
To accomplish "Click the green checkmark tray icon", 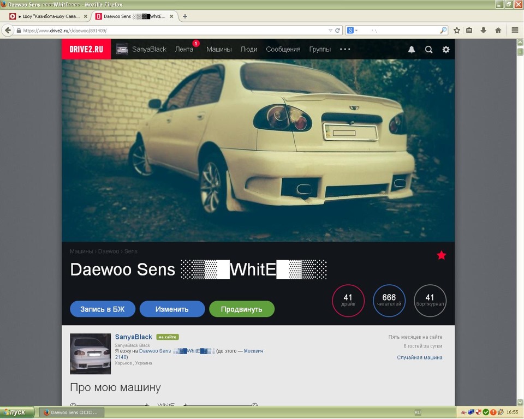I will (486, 412).
